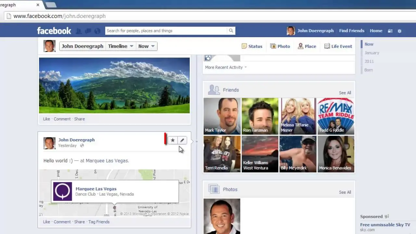Click the search magnifier button
This screenshot has width=416, height=234.
tap(231, 31)
